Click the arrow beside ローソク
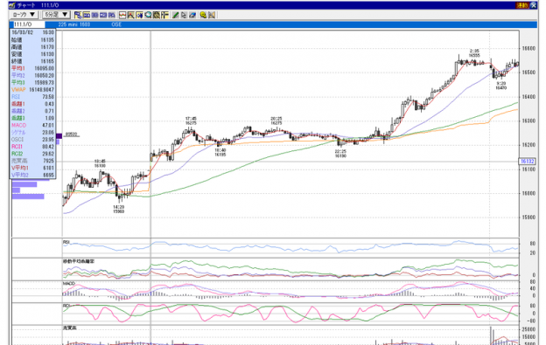 pos(32,15)
